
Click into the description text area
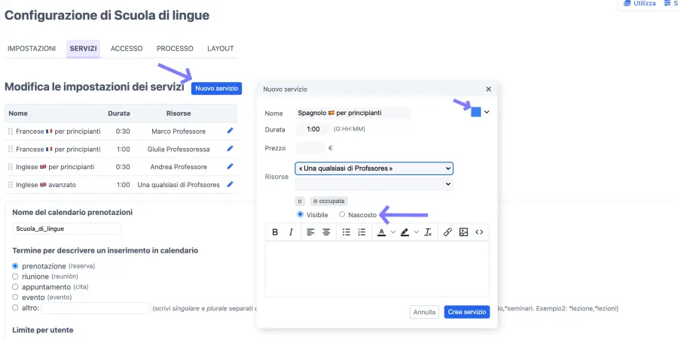377,269
